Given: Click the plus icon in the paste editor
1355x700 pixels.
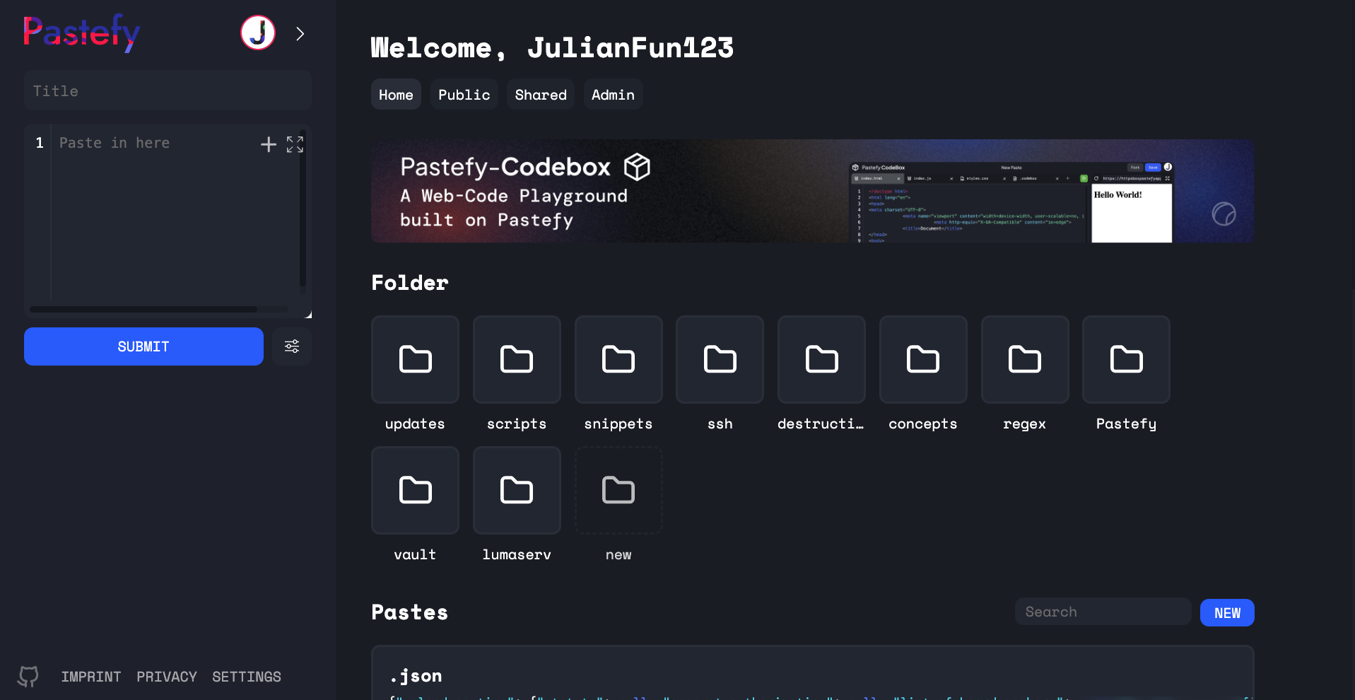Looking at the screenshot, I should pyautogui.click(x=268, y=144).
